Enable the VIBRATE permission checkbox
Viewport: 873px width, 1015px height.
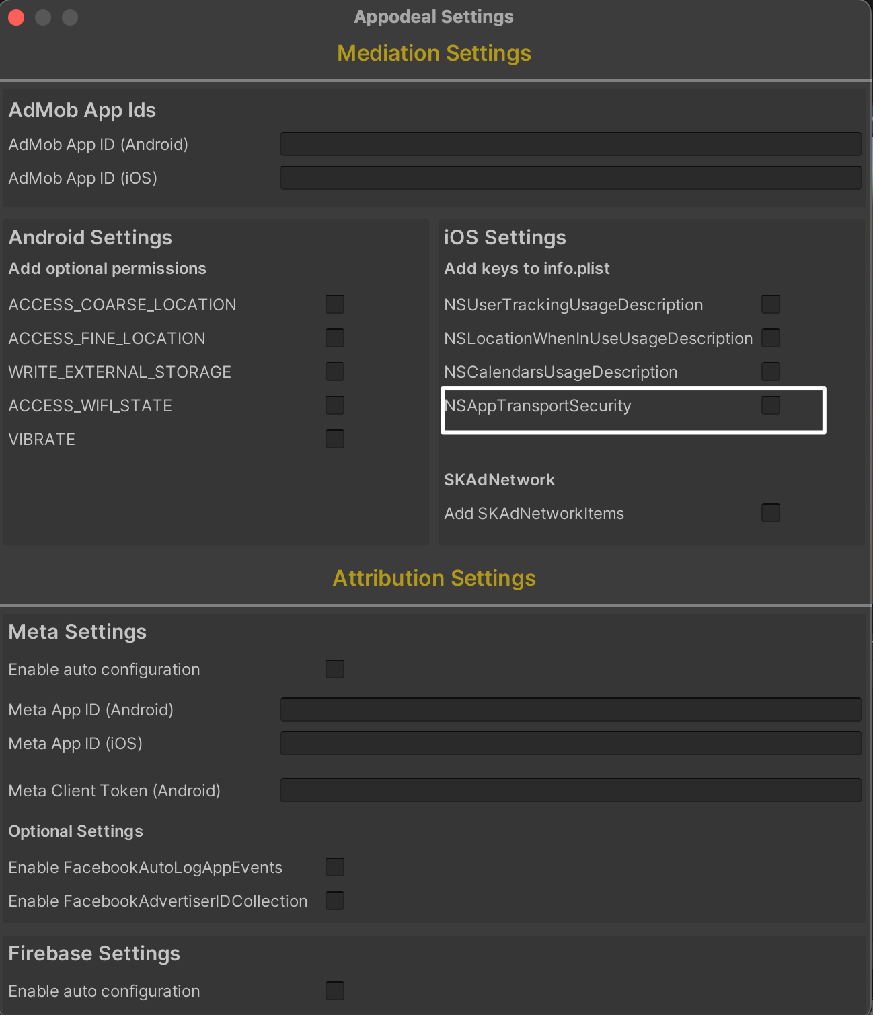click(334, 439)
